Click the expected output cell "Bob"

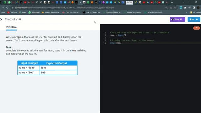point(58,73)
